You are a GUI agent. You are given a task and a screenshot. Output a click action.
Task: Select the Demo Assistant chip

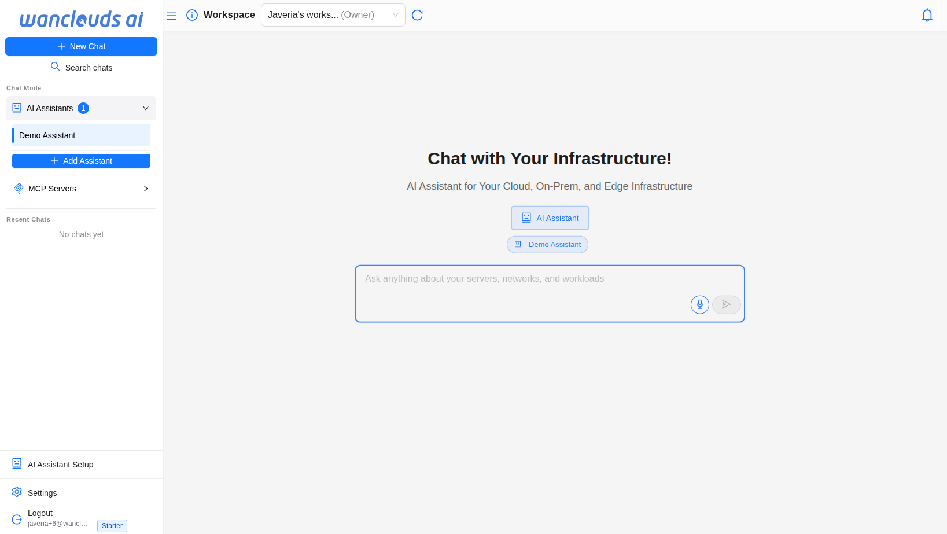pyautogui.click(x=547, y=245)
